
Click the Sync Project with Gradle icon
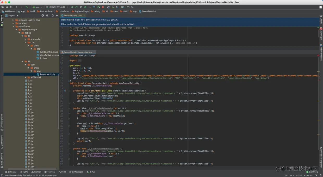point(108,7)
